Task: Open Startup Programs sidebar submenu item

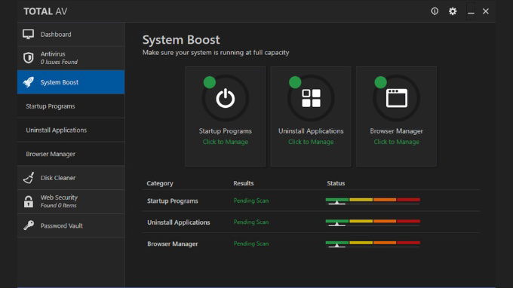Action: click(x=71, y=106)
